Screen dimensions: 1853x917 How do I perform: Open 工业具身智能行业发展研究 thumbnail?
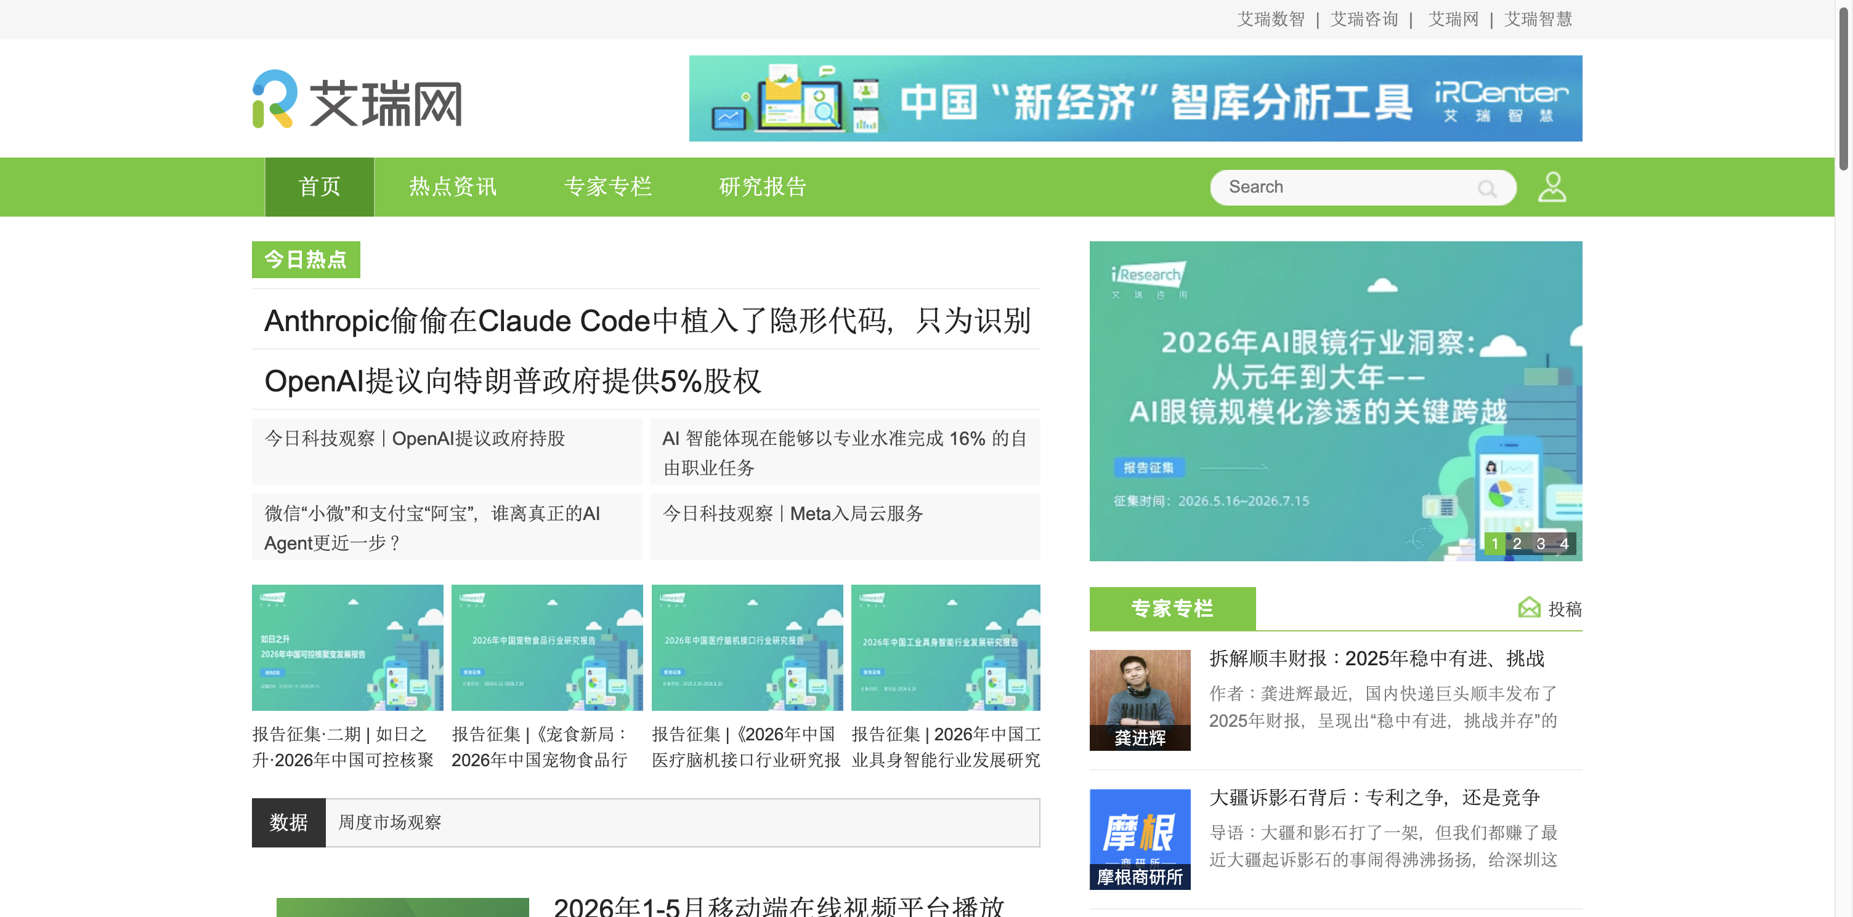click(x=945, y=647)
